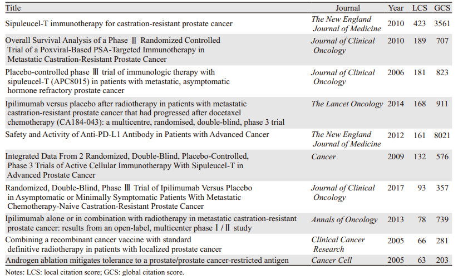Click The Lancet Oncology journal name
The height and width of the screenshot is (279, 463).
point(347,104)
